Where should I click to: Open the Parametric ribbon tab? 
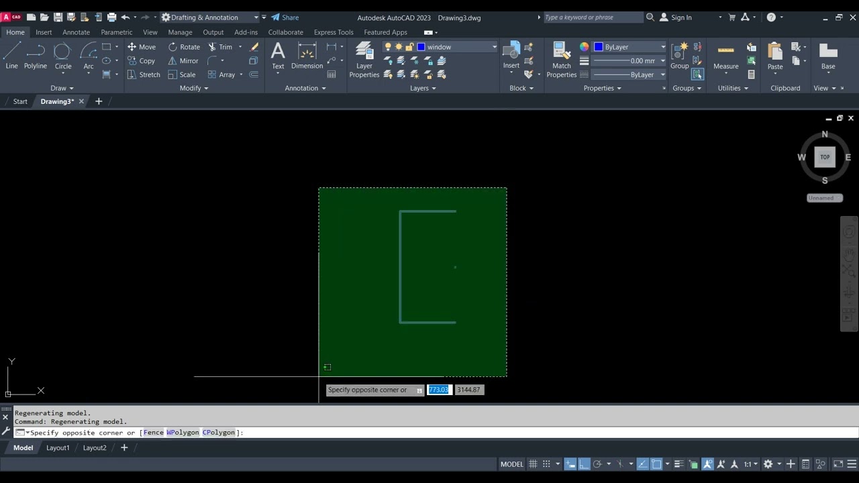coord(117,32)
